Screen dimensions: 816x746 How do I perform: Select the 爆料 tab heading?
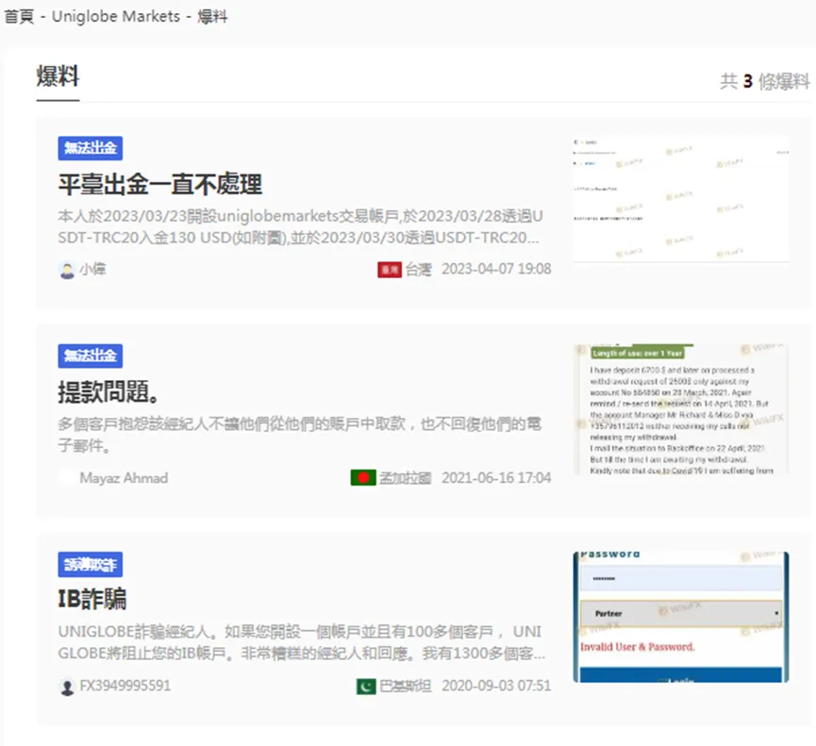pos(58,76)
